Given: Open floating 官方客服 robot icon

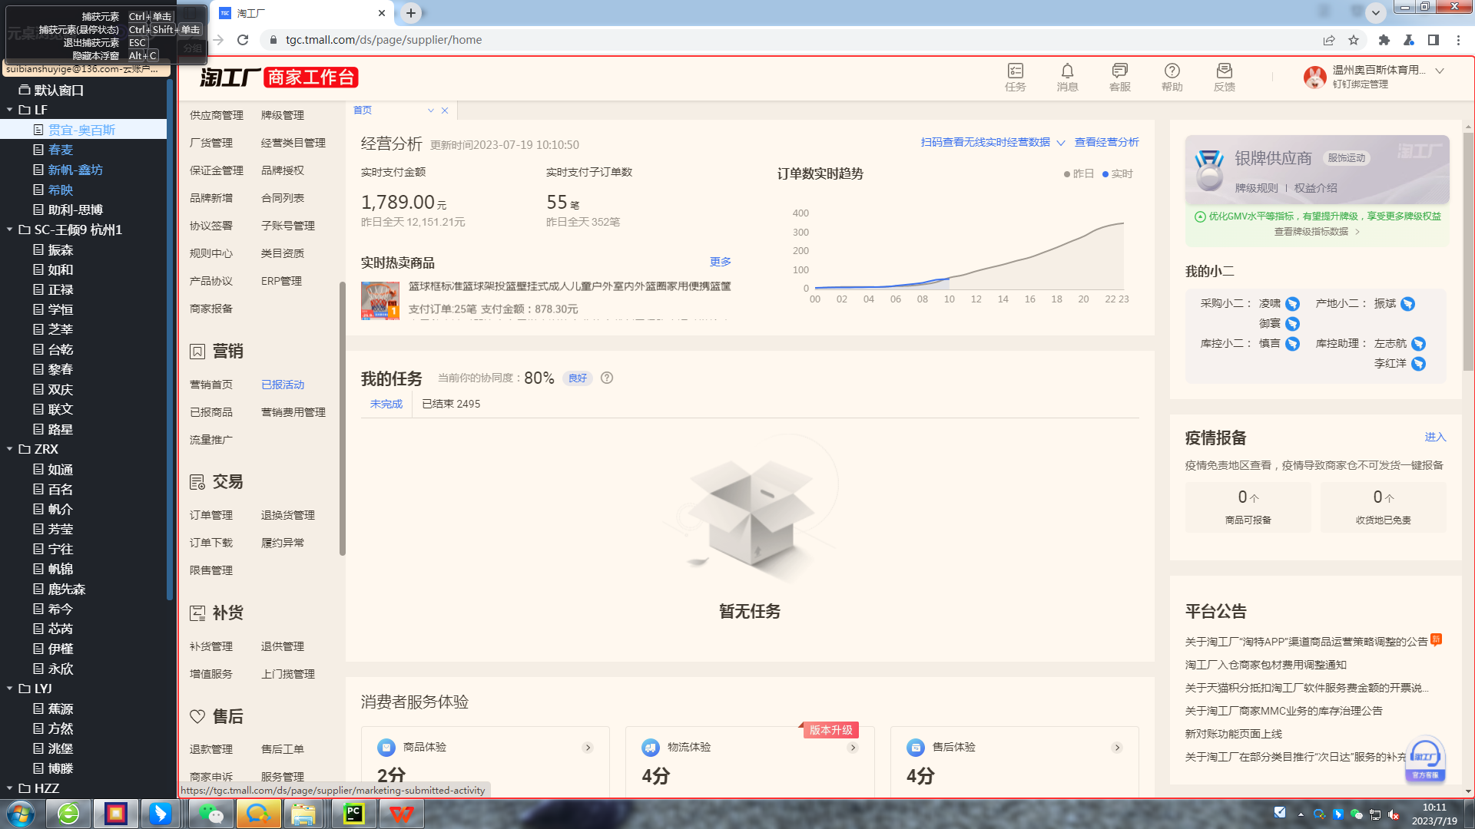Looking at the screenshot, I should [x=1425, y=758].
